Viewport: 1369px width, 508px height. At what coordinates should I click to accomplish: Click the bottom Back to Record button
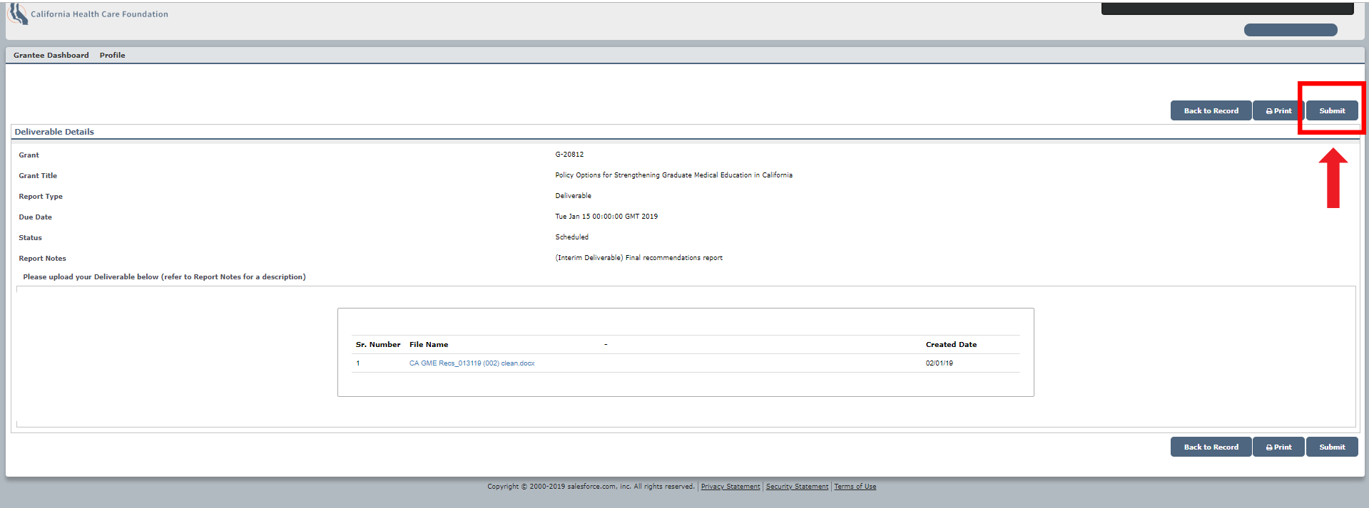[1211, 447]
